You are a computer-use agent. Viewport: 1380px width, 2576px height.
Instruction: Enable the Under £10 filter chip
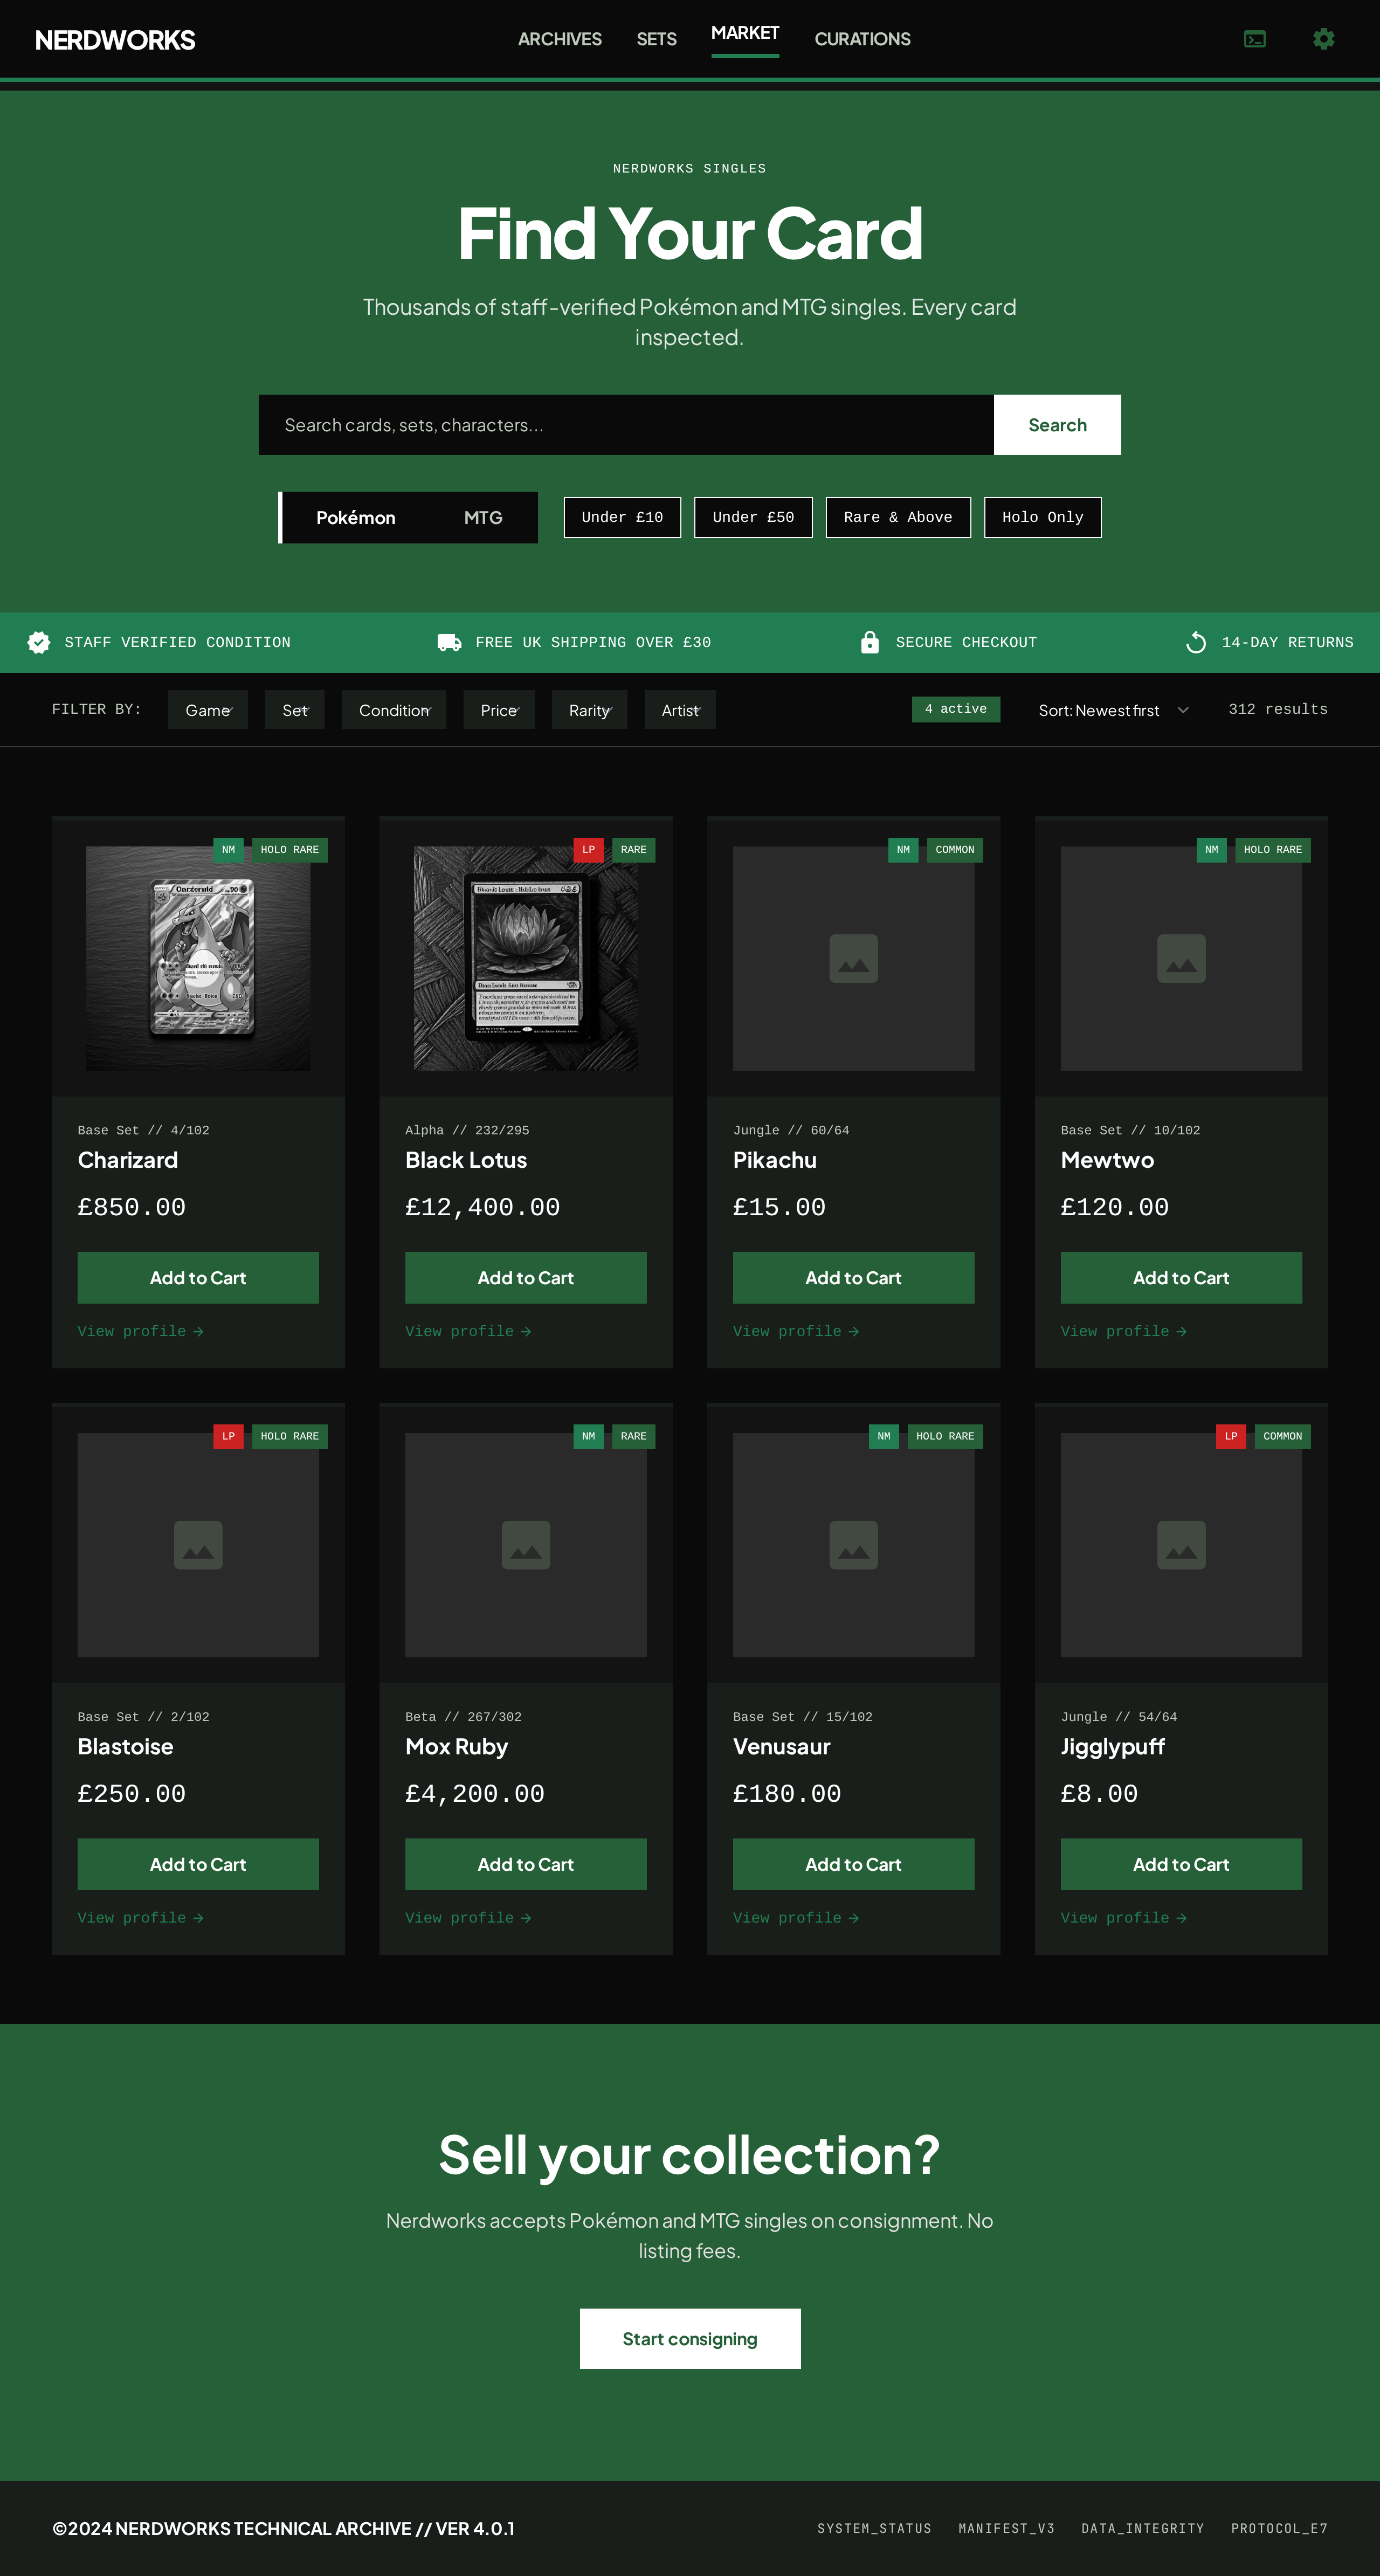pyautogui.click(x=622, y=517)
